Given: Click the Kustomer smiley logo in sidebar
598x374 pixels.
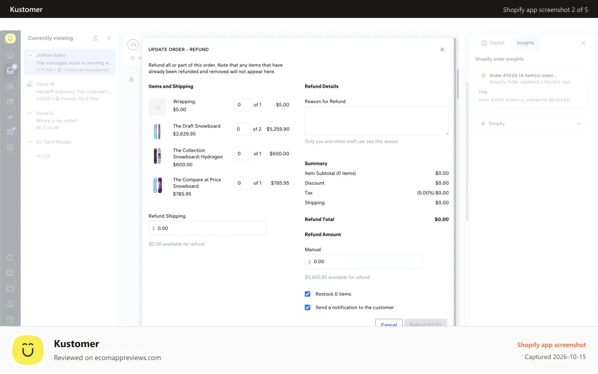Looking at the screenshot, I should [x=10, y=38].
